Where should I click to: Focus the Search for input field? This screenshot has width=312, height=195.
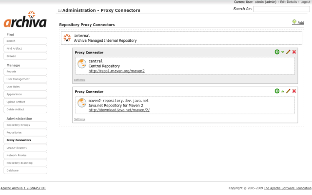pos(281,9)
